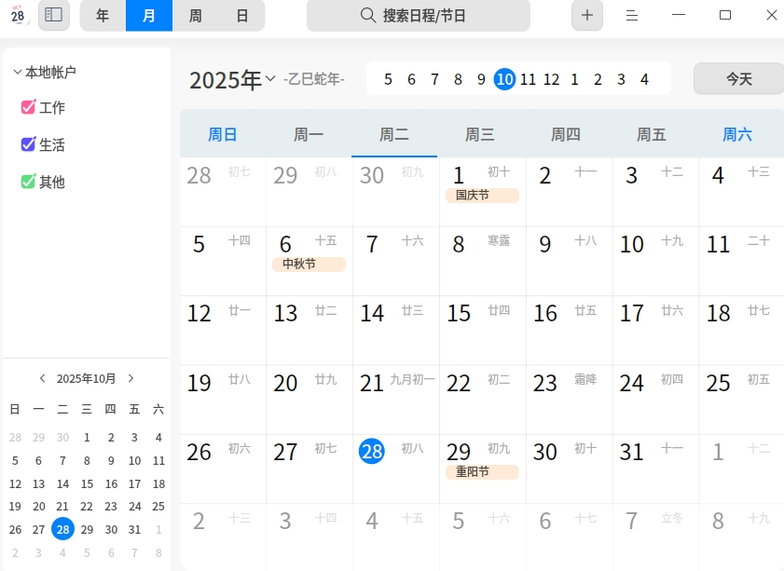The width and height of the screenshot is (784, 571).
Task: Select October 31 十一 in main grid
Action: [655, 469]
